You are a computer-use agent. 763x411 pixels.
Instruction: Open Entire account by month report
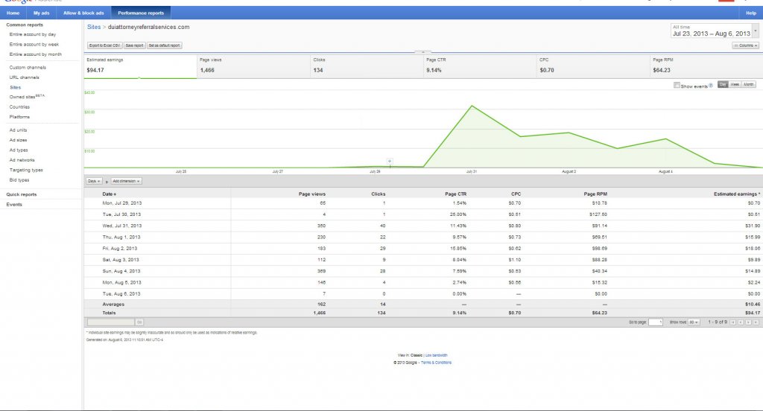36,54
